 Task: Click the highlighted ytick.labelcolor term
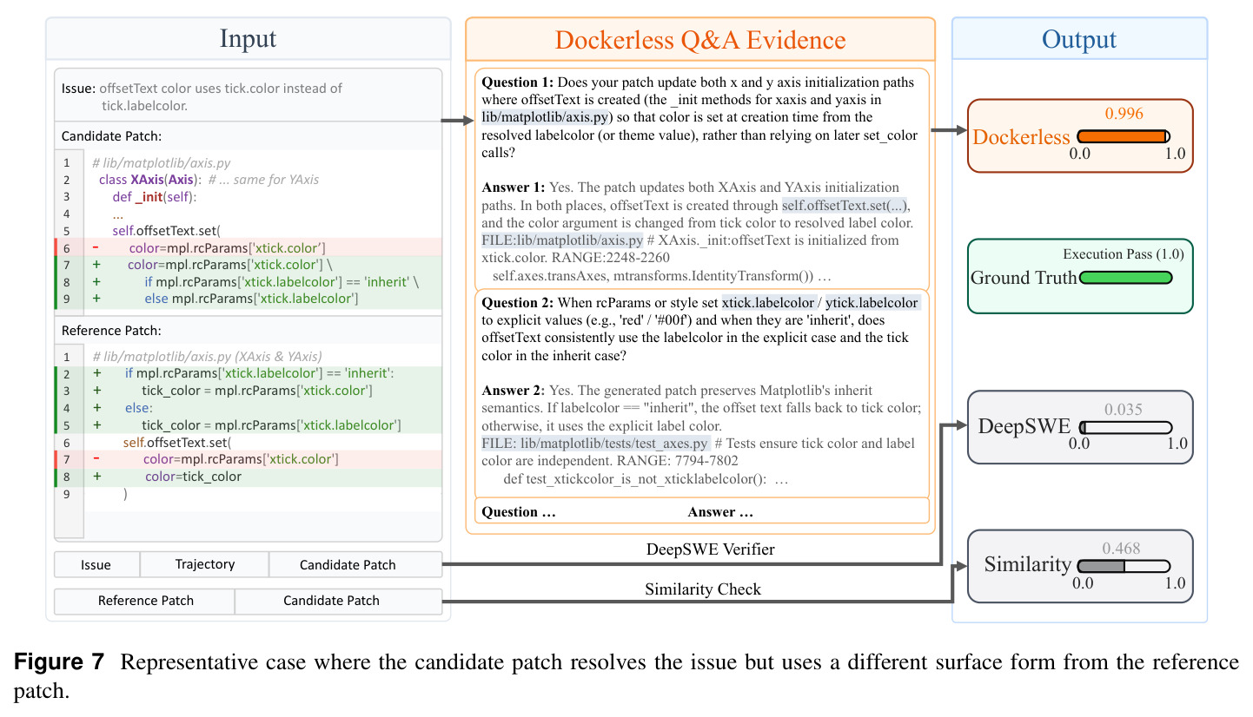point(872,303)
